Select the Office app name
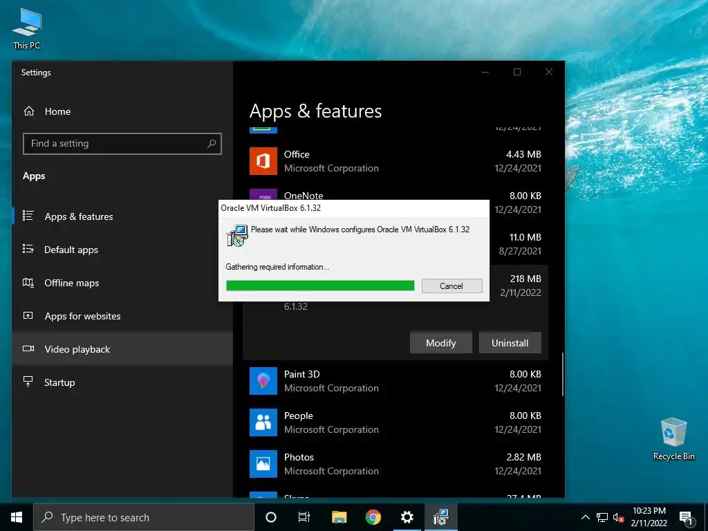The width and height of the screenshot is (708, 531). (x=297, y=154)
